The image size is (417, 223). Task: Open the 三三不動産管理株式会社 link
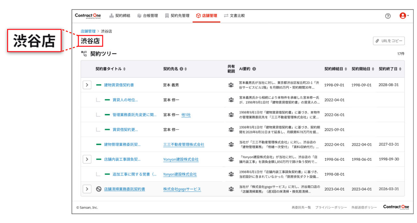coord(184,144)
